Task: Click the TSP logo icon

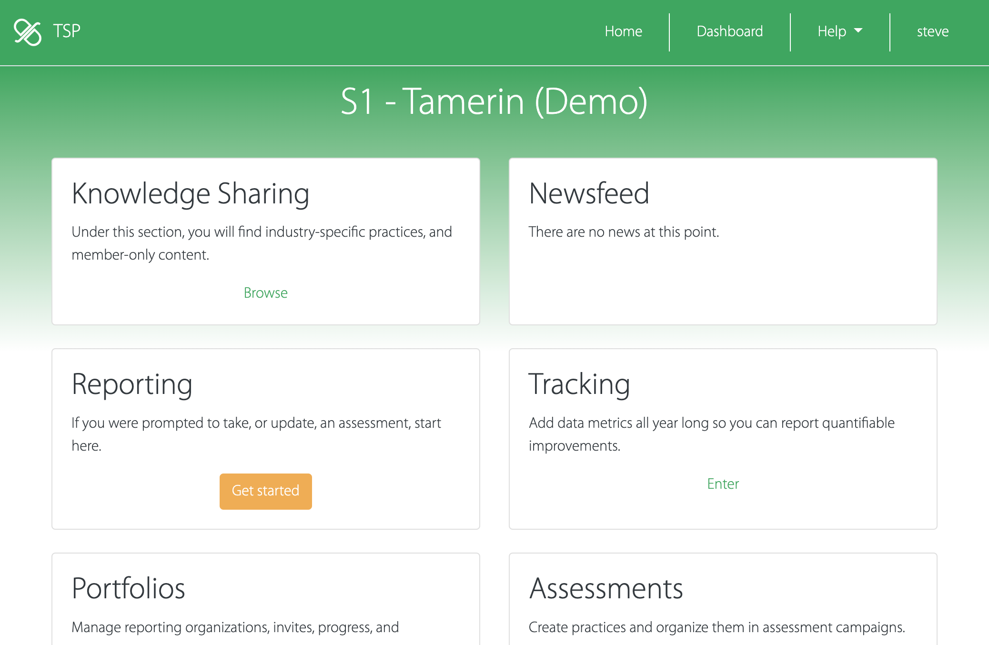Action: [x=28, y=32]
